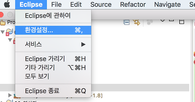Screen dimensions: 195x102
Task: Click the Eclipse menu bar item
Action: 31,5
